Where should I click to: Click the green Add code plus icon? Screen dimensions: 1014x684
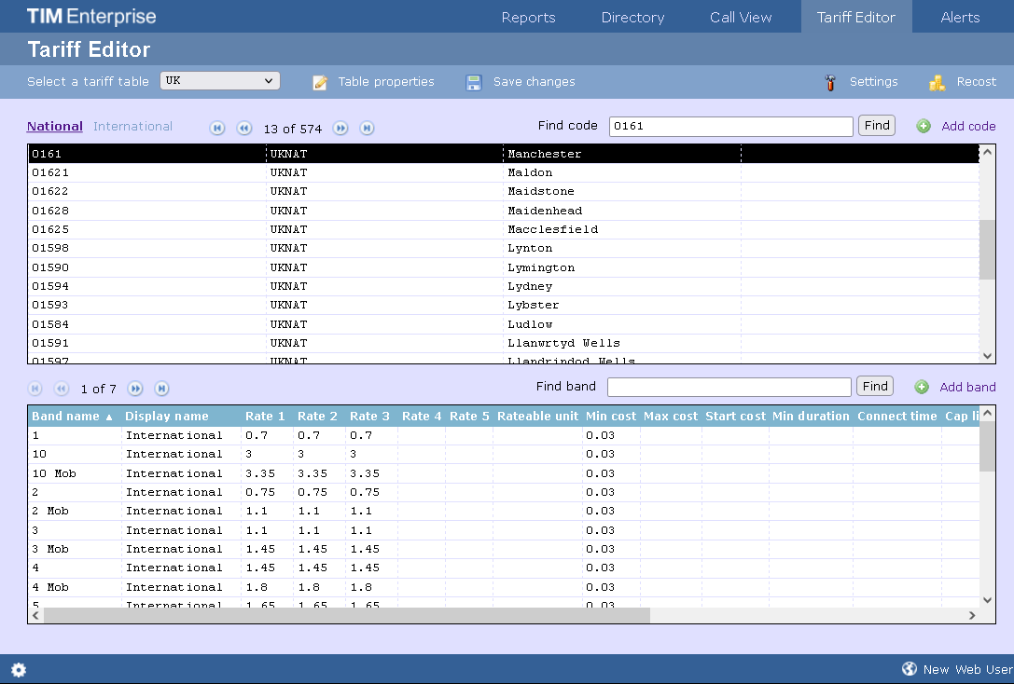pos(924,126)
